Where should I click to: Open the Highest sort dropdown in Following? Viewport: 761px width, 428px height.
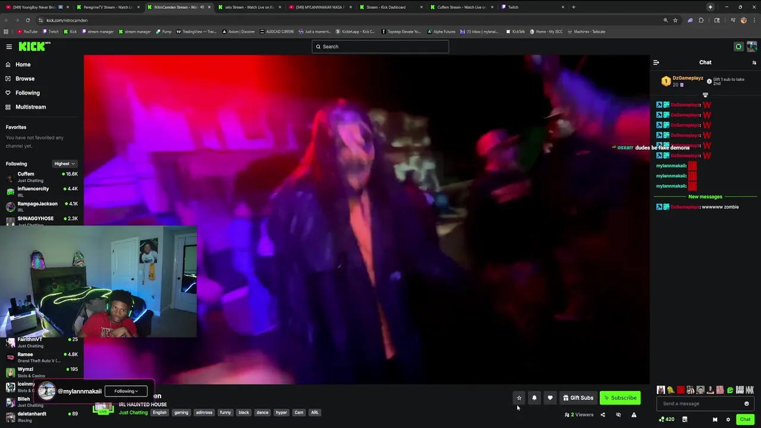point(64,163)
